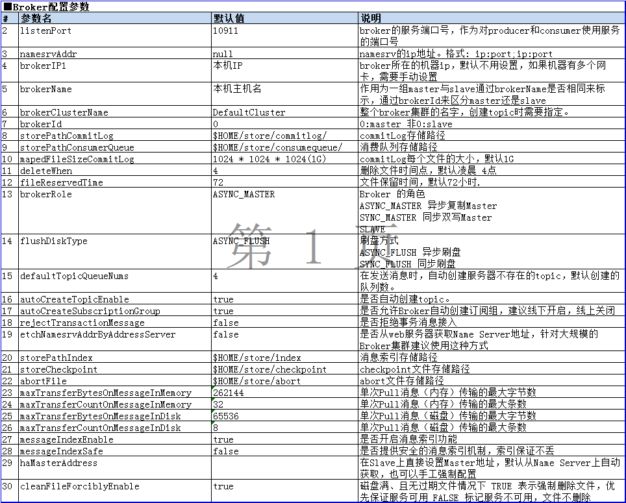Select the rejectTransactionMessage cell
This screenshot has width=626, height=503.
(115, 322)
